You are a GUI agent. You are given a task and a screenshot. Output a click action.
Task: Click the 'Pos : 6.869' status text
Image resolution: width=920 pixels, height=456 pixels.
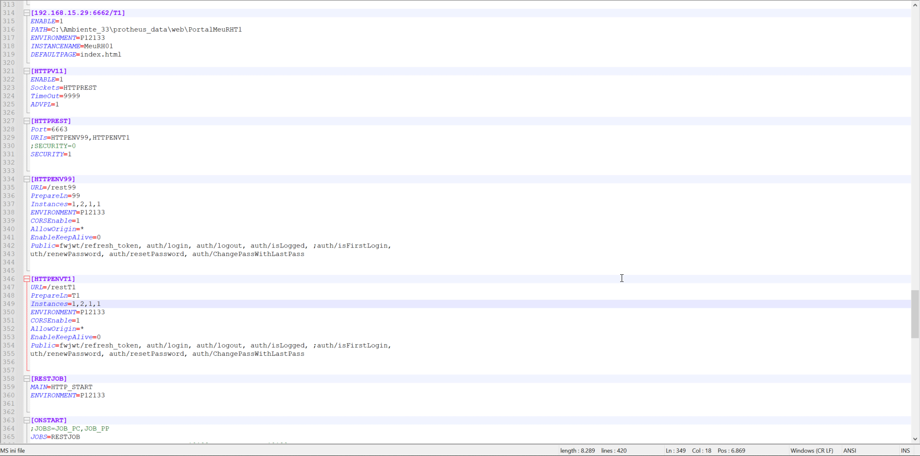[x=731, y=451]
